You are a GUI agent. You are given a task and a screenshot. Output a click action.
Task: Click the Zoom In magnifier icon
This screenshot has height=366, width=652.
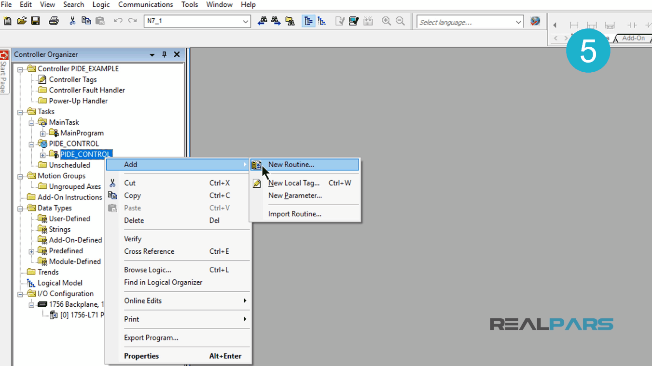386,21
